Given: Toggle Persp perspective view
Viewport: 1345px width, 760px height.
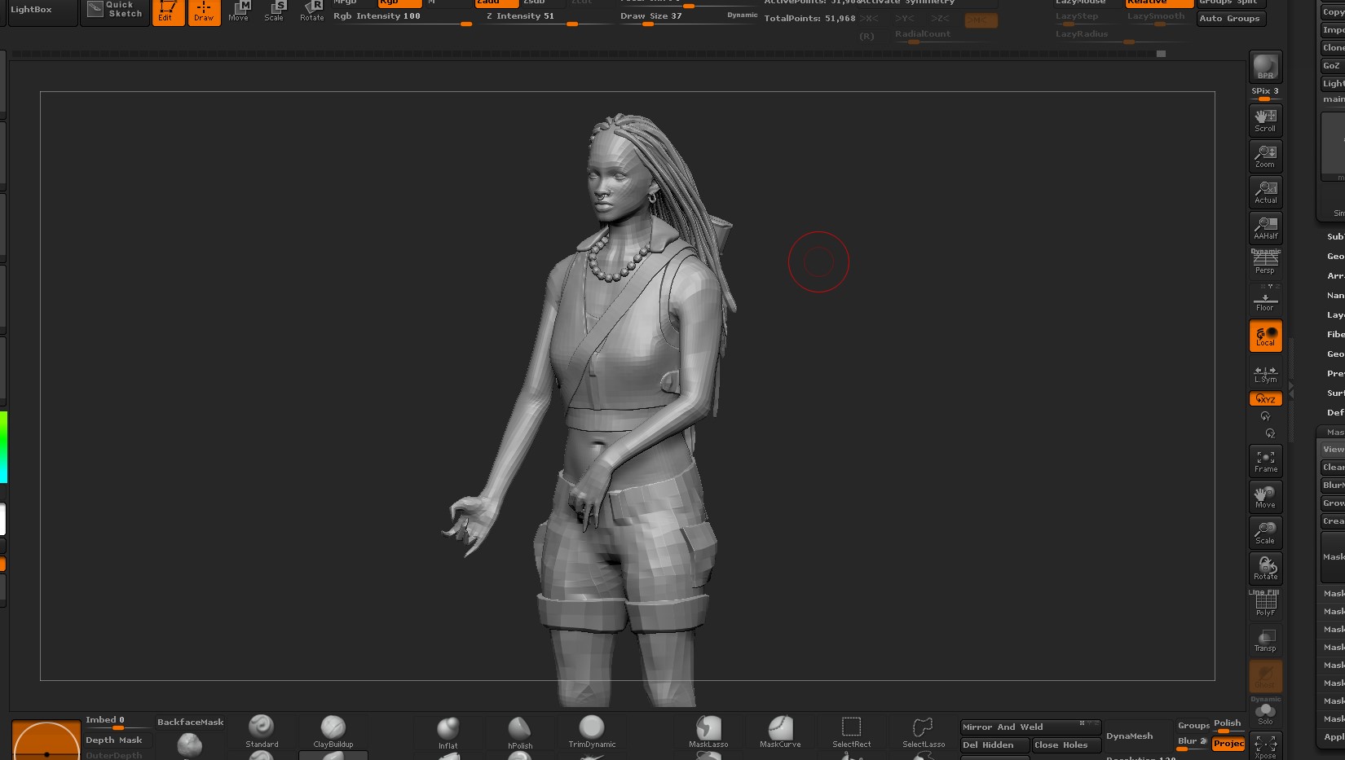Looking at the screenshot, I should tap(1265, 262).
